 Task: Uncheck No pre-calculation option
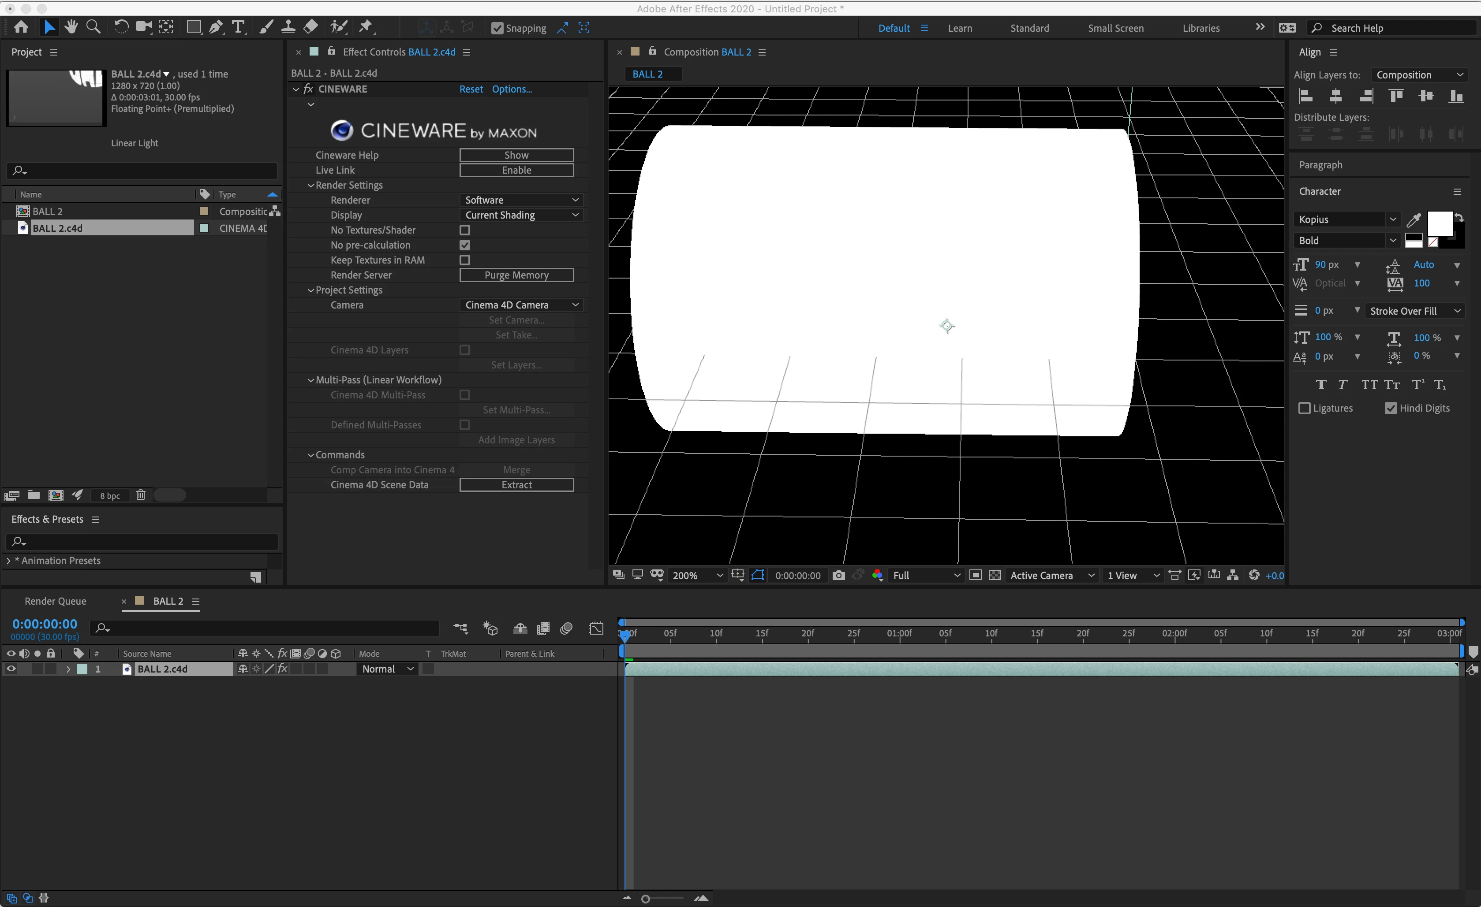[464, 245]
